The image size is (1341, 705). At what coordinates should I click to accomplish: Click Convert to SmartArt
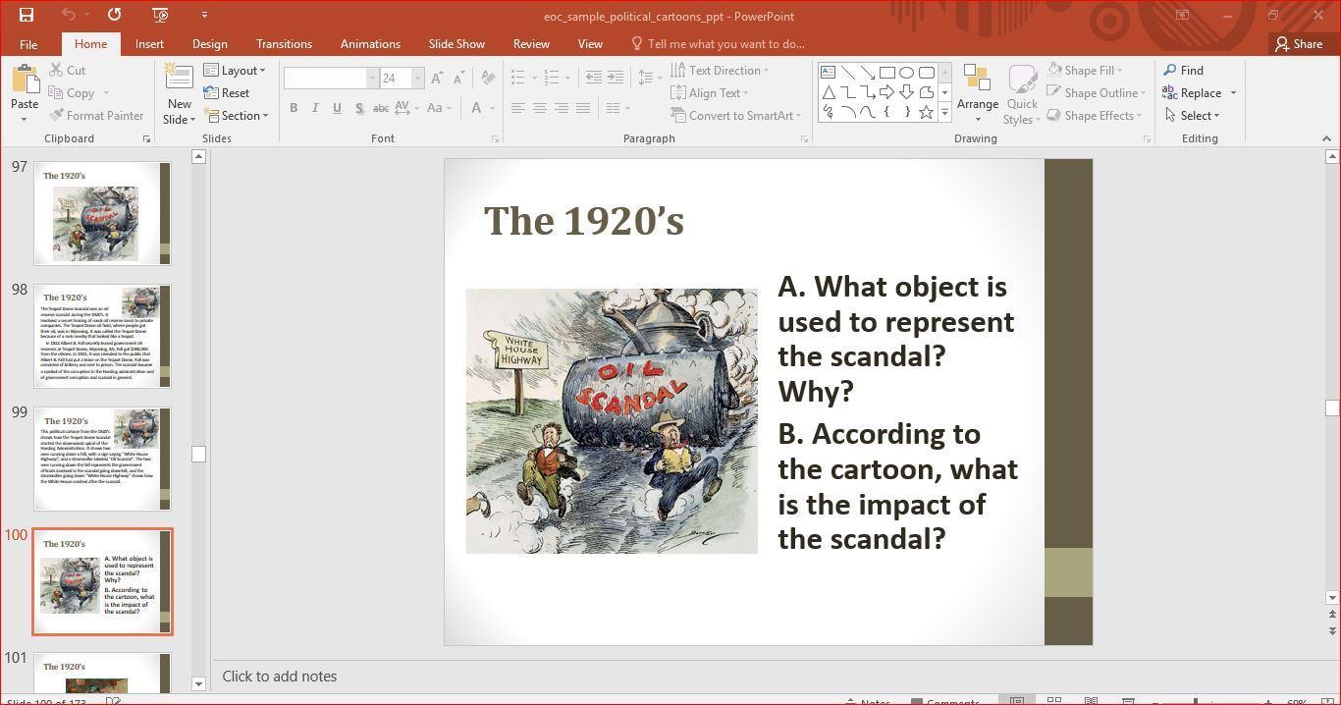pyautogui.click(x=736, y=116)
